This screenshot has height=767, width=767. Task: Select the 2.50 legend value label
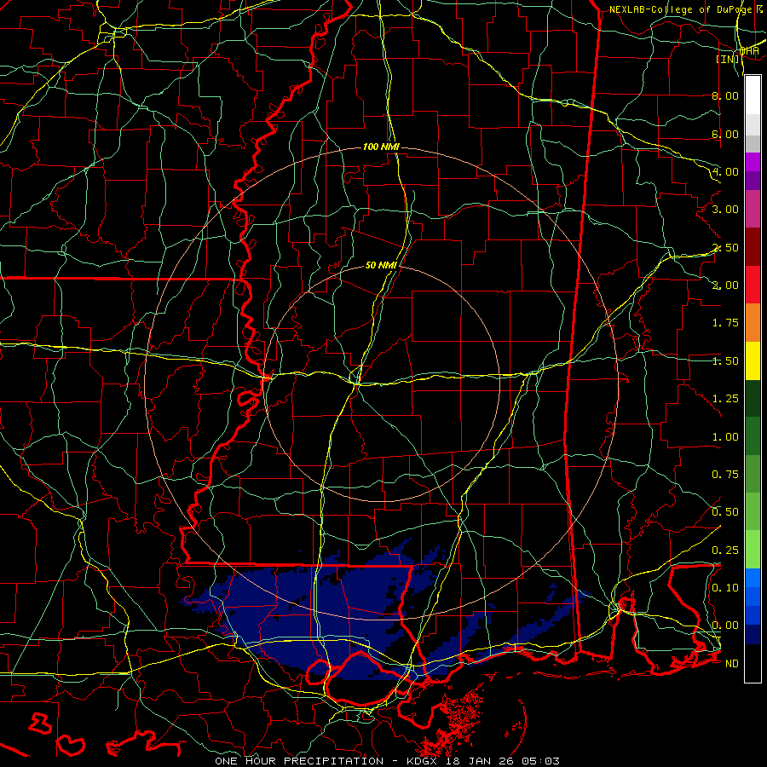(x=725, y=247)
